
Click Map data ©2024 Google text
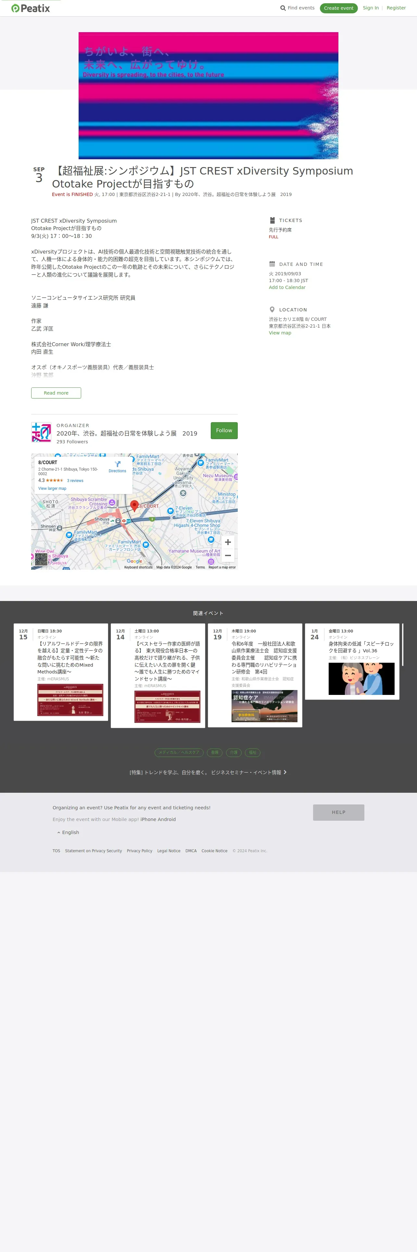(x=174, y=567)
